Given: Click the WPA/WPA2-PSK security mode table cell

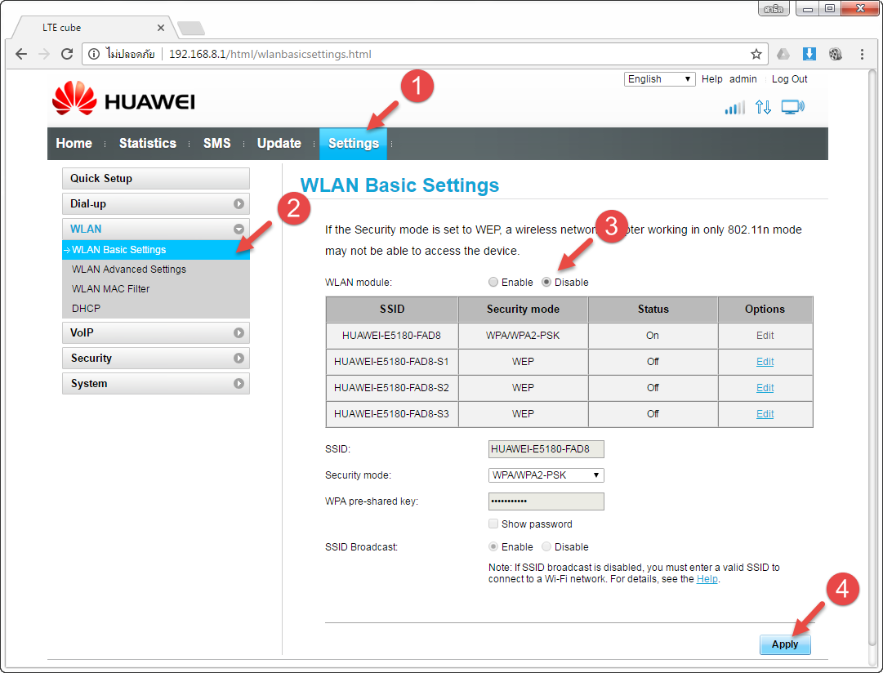Looking at the screenshot, I should (x=523, y=336).
